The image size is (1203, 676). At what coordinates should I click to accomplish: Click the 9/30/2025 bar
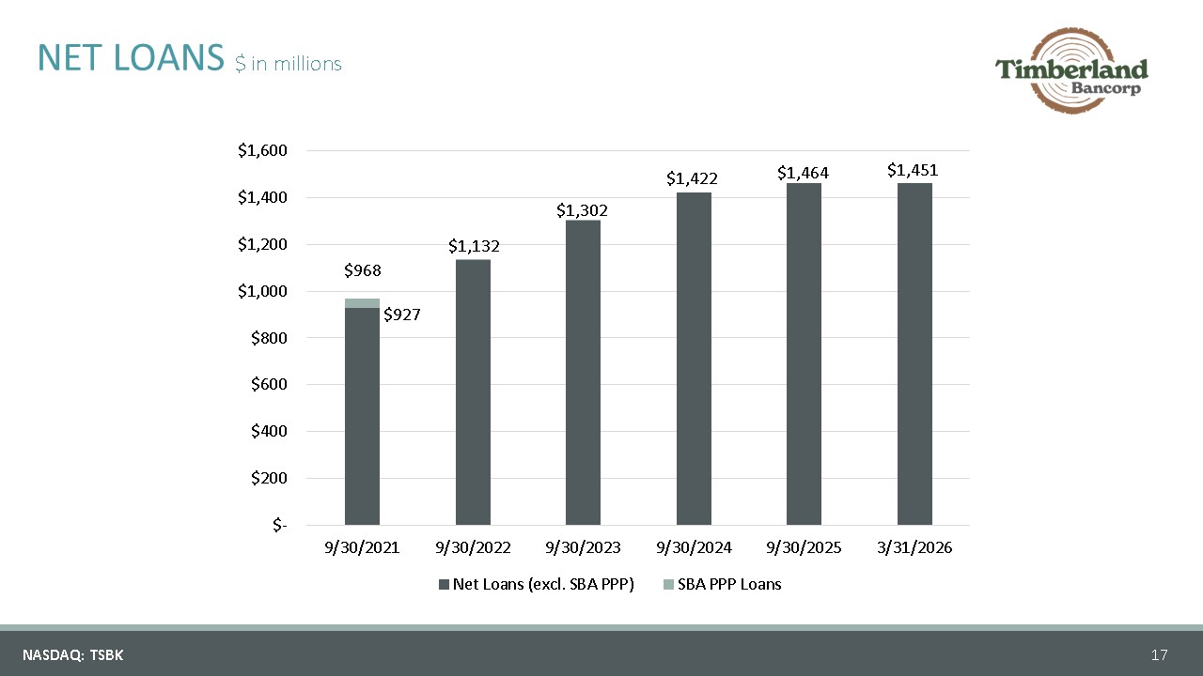[804, 354]
